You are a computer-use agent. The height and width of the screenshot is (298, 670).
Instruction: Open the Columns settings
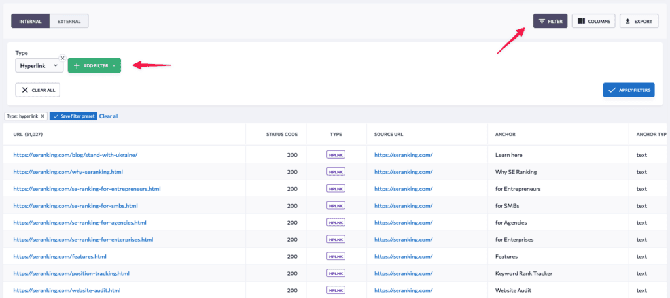(x=593, y=22)
